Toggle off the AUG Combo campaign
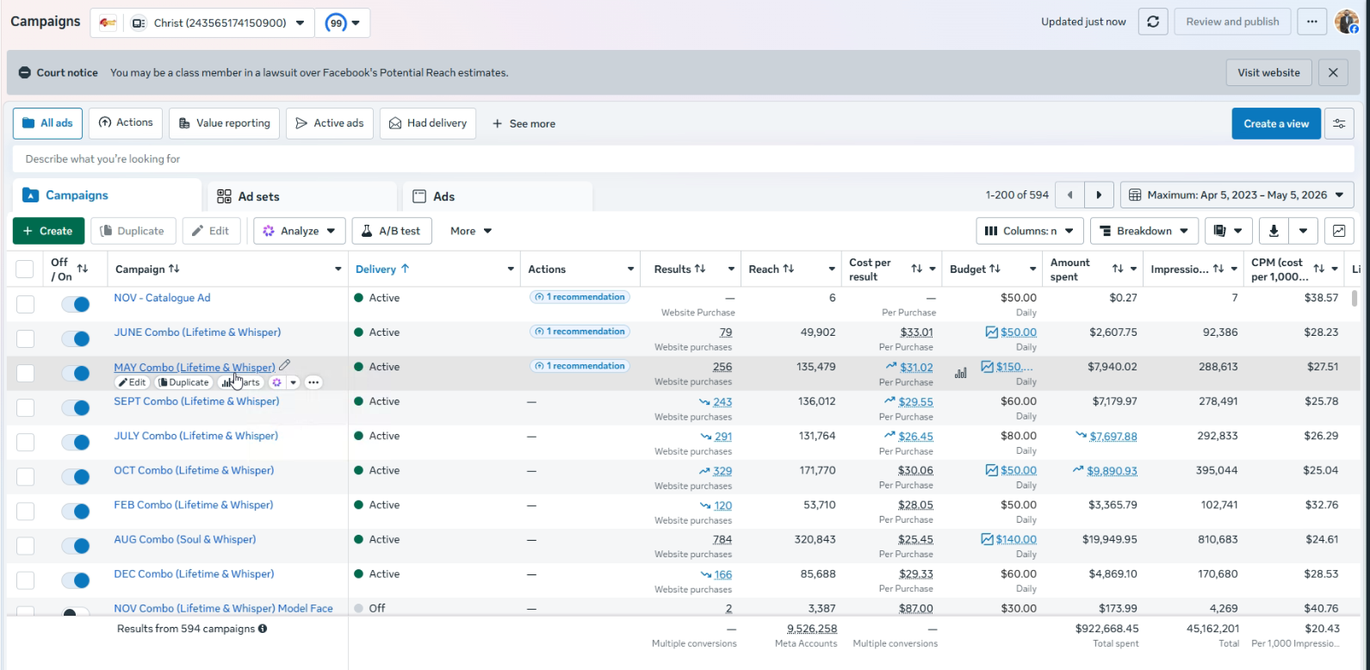The width and height of the screenshot is (1370, 670). coord(76,545)
